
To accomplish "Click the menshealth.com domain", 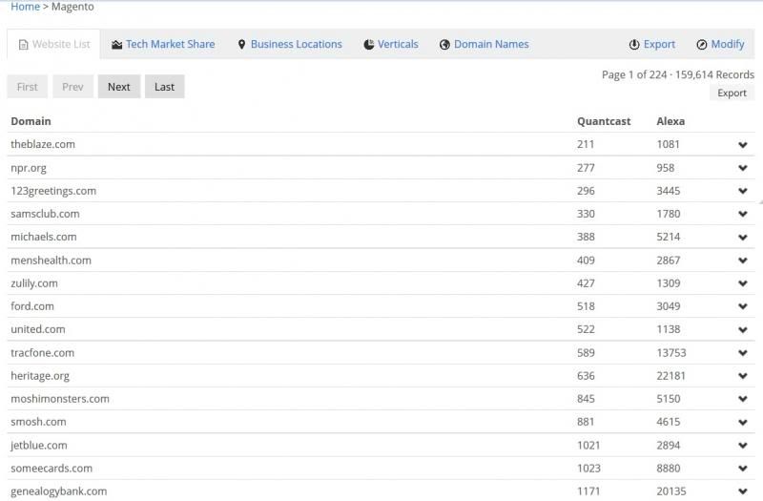I will tap(52, 260).
